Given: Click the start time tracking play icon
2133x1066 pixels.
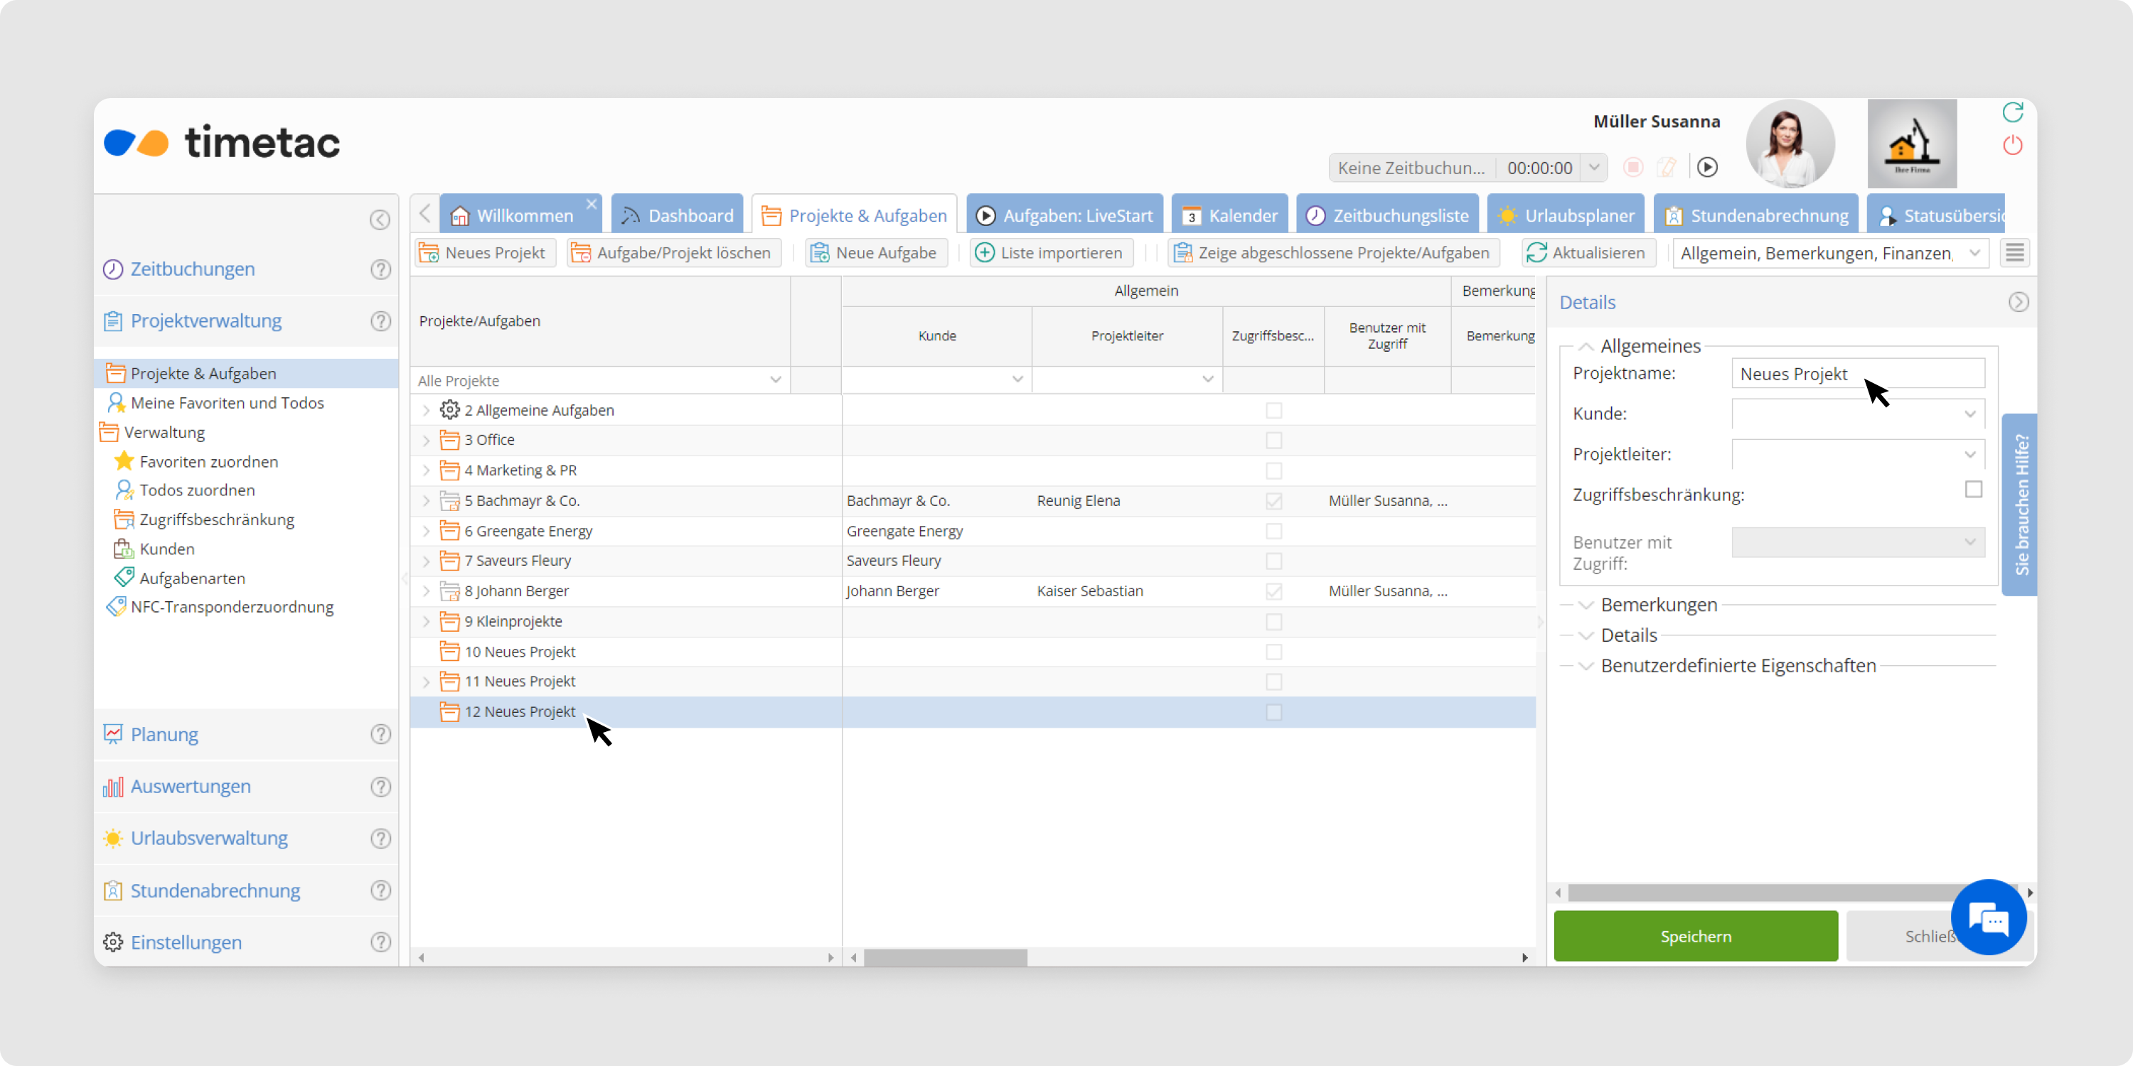Looking at the screenshot, I should 1706,167.
